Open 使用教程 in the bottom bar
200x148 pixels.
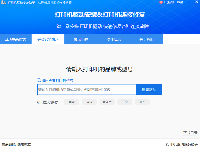click(x=24, y=144)
